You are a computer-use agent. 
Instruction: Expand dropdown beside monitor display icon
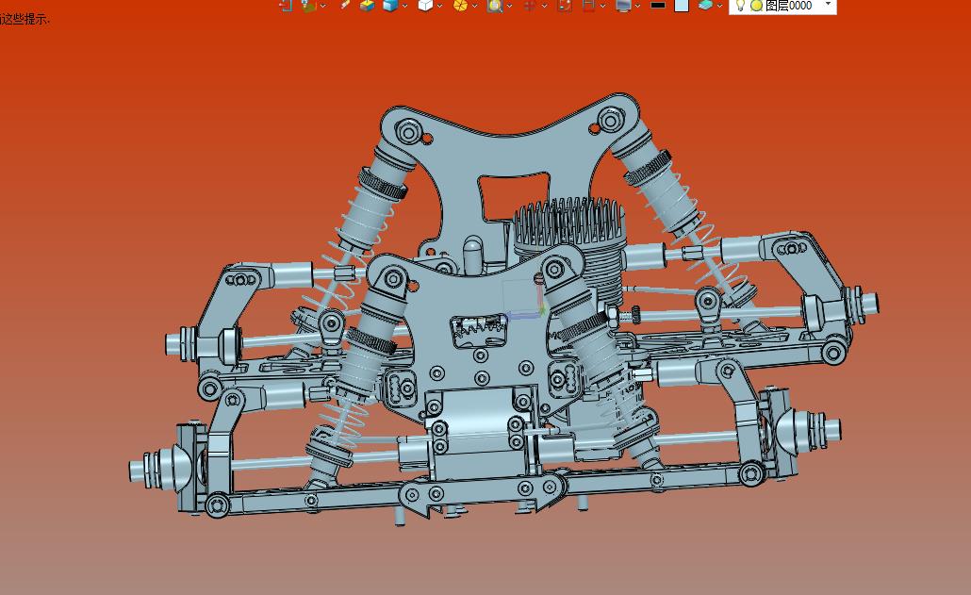click(x=638, y=7)
